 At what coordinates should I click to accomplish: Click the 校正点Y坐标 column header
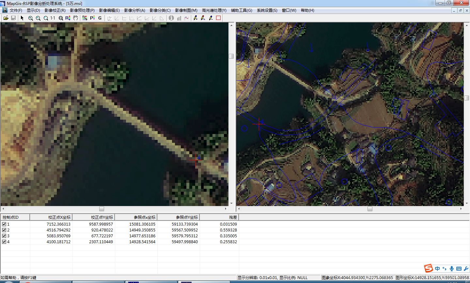tap(93, 217)
